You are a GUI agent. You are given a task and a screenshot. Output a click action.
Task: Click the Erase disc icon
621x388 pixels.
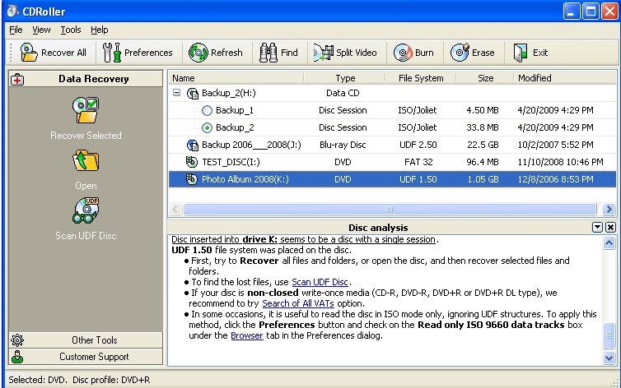pyautogui.click(x=460, y=53)
